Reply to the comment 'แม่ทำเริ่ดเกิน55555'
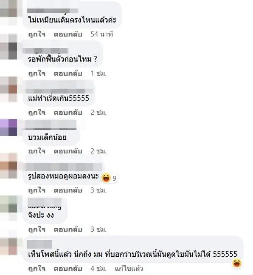This screenshot has width=253, height=275. (x=68, y=112)
